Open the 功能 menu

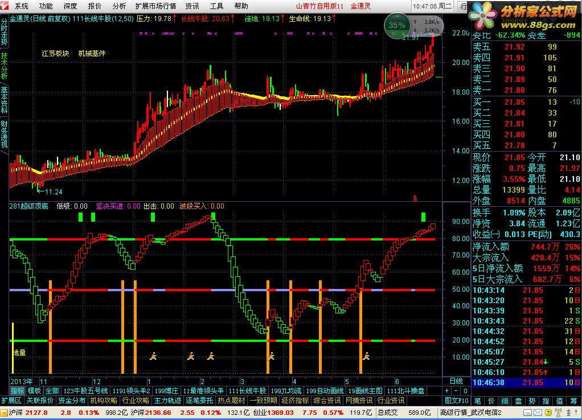(46, 6)
